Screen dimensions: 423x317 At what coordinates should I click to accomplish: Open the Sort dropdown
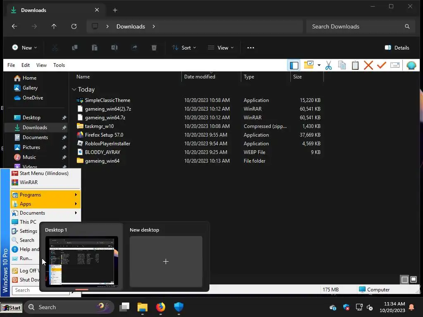[184, 48]
